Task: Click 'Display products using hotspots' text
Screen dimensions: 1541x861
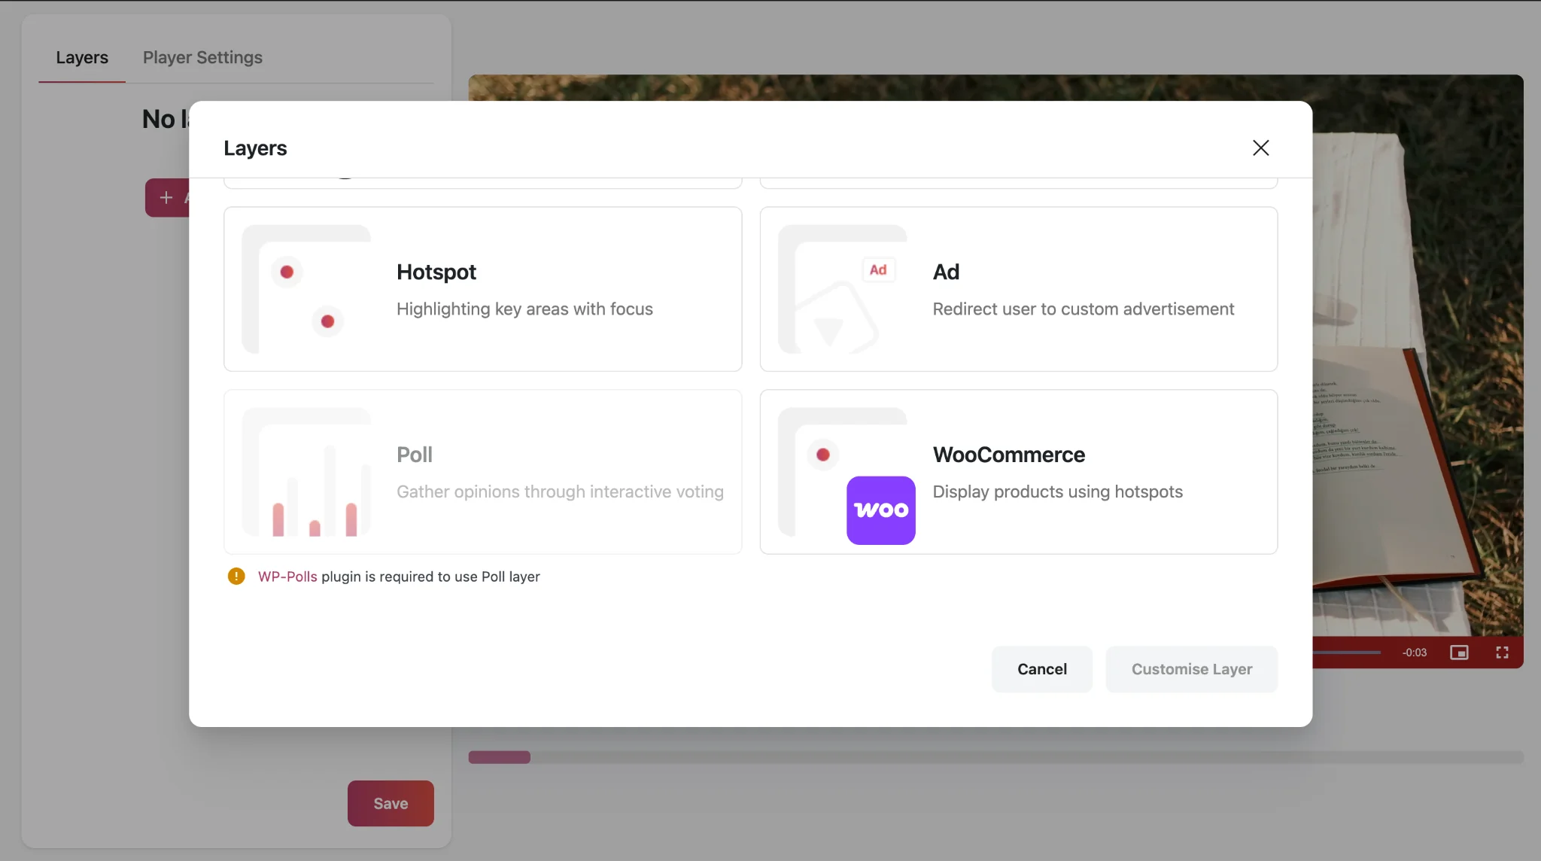Action: 1058,491
